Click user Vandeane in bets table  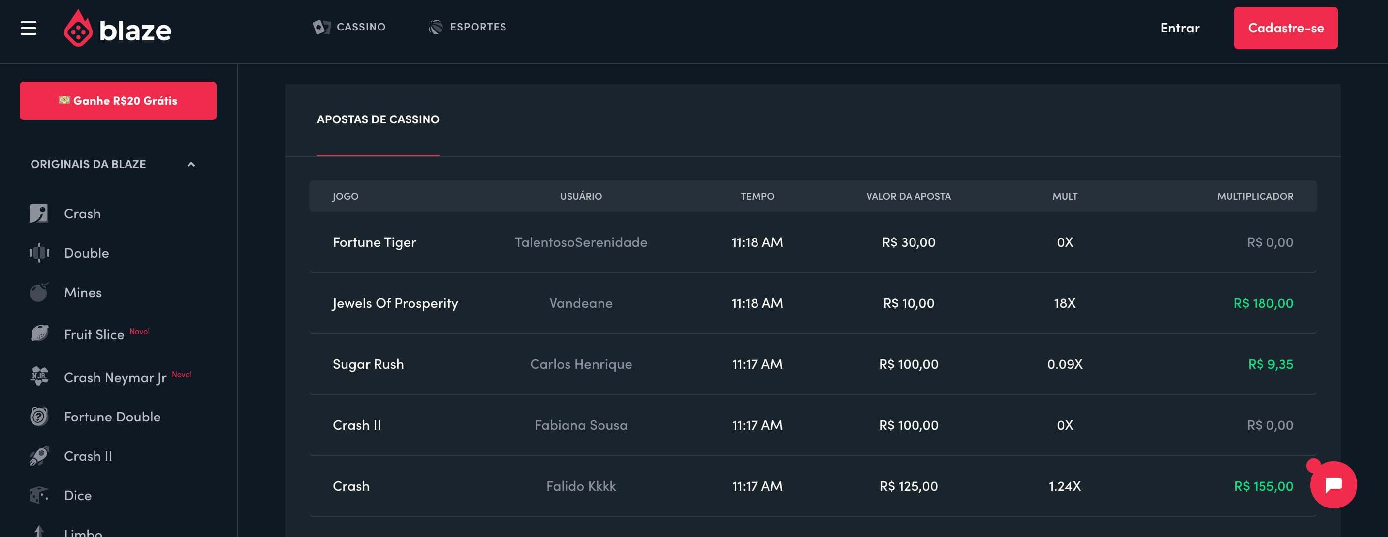click(x=580, y=303)
